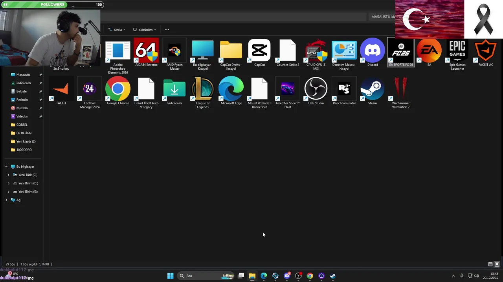Click the MASAÜSTÜ search box

point(381,17)
